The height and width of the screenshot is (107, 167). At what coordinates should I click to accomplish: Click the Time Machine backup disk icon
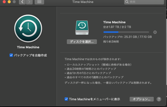coord(82,28)
